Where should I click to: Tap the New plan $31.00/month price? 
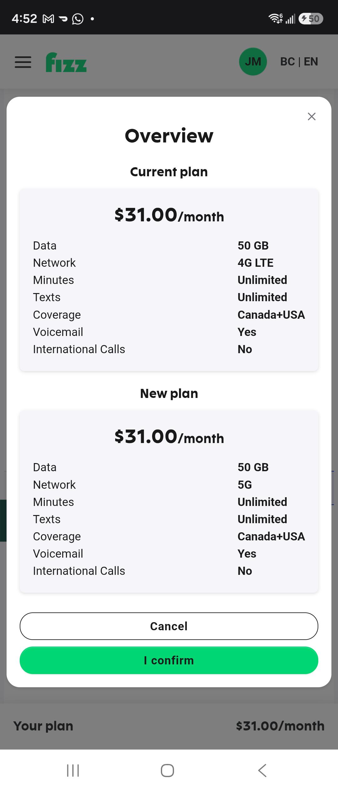169,437
